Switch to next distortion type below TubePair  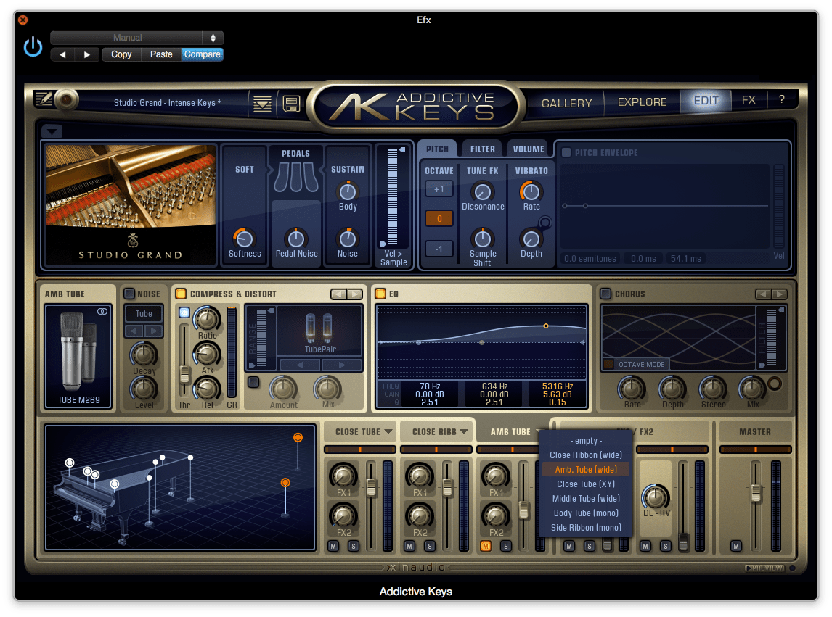[x=342, y=365]
